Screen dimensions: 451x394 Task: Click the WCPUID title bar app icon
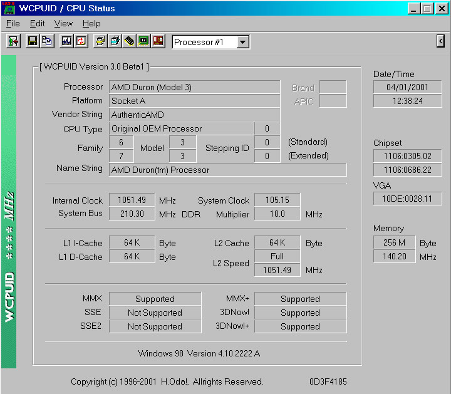pos(8,8)
